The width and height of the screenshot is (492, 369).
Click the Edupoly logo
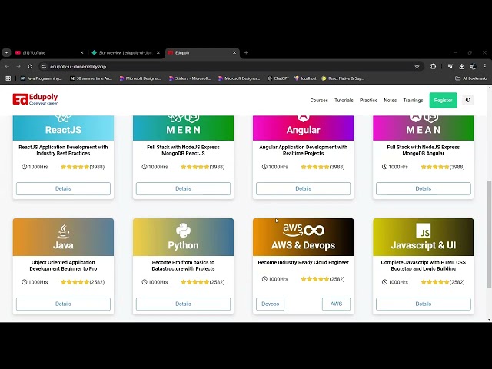coord(35,99)
